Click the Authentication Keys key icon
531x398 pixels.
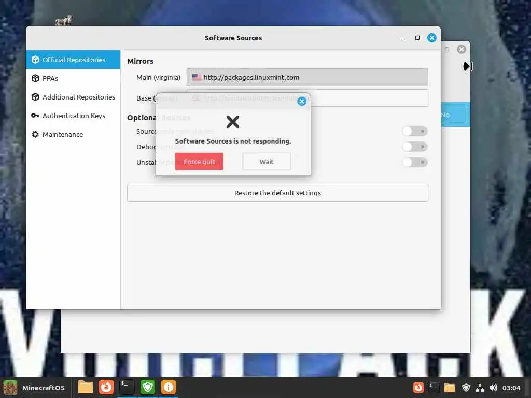coord(35,116)
